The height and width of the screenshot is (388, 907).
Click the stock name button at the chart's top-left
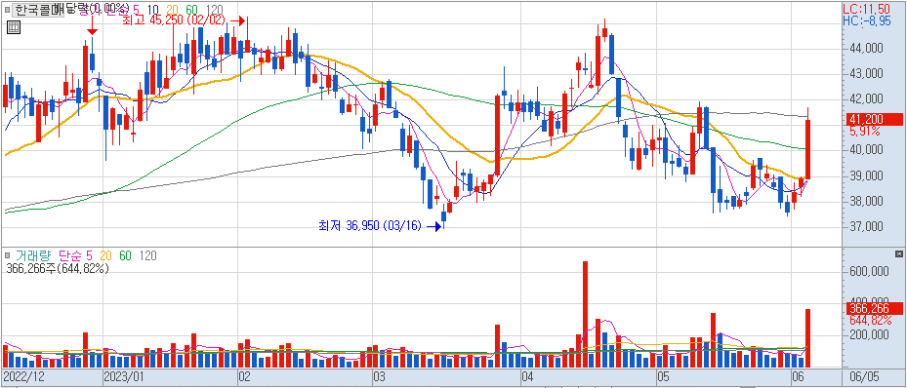pyautogui.click(x=37, y=9)
